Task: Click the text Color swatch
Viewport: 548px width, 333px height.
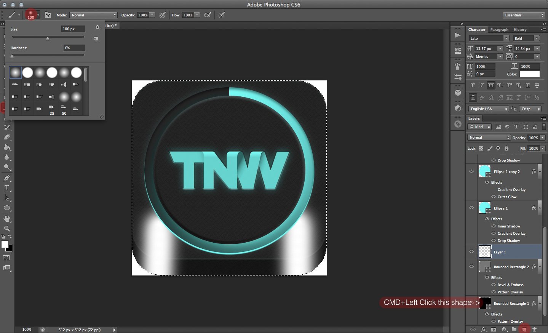Action: tap(530, 74)
